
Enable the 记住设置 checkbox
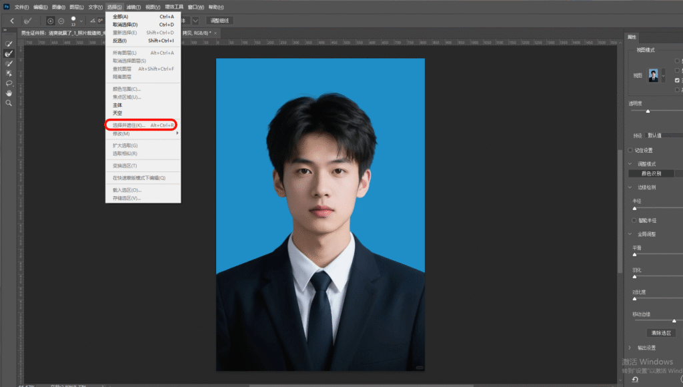point(631,150)
